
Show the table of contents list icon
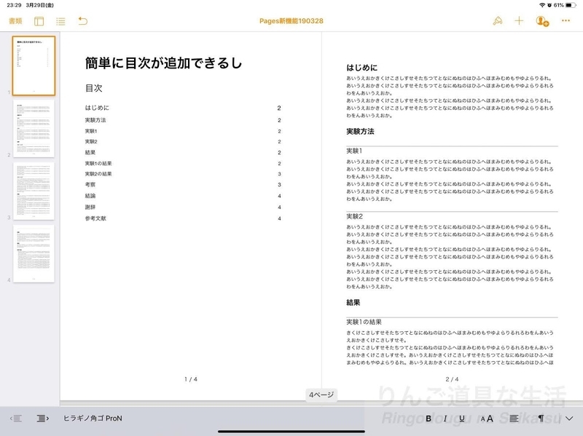coord(61,21)
